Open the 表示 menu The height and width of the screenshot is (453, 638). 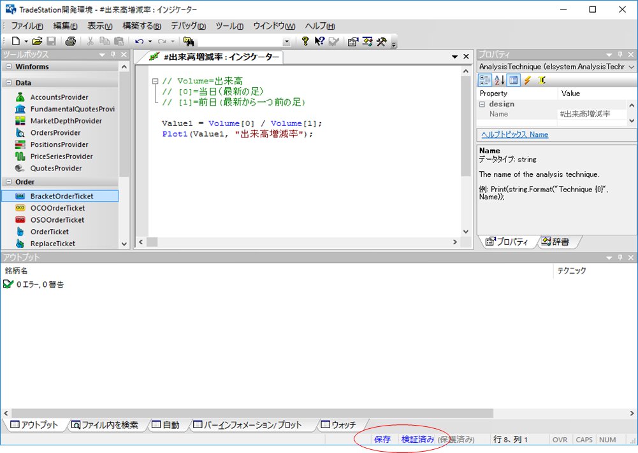[x=99, y=26]
